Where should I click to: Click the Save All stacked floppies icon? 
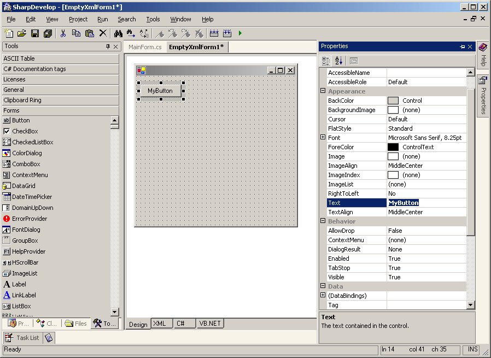click(x=48, y=33)
